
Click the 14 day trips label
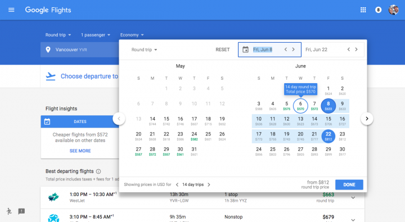[x=193, y=184]
